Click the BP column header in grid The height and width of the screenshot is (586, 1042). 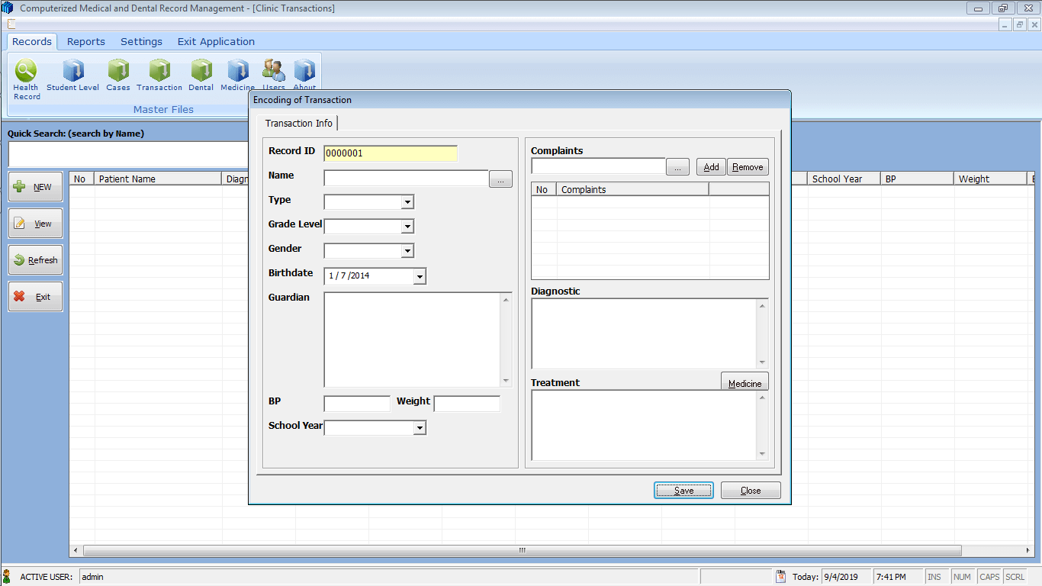918,179
